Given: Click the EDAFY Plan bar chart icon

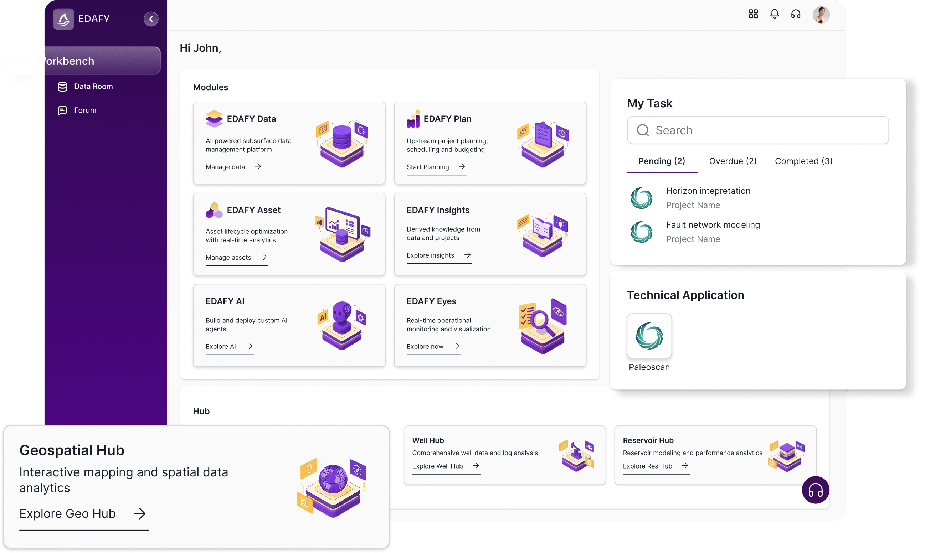Looking at the screenshot, I should (413, 119).
